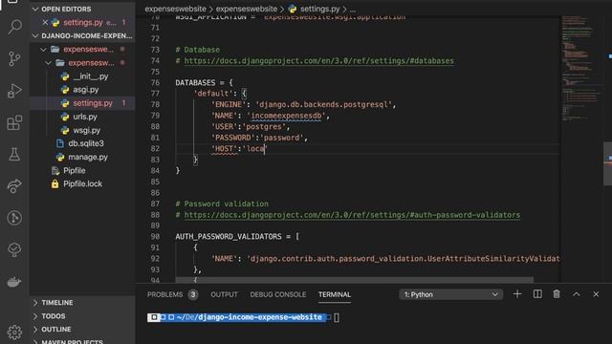Select settings.py entry under Open Editors

point(83,22)
